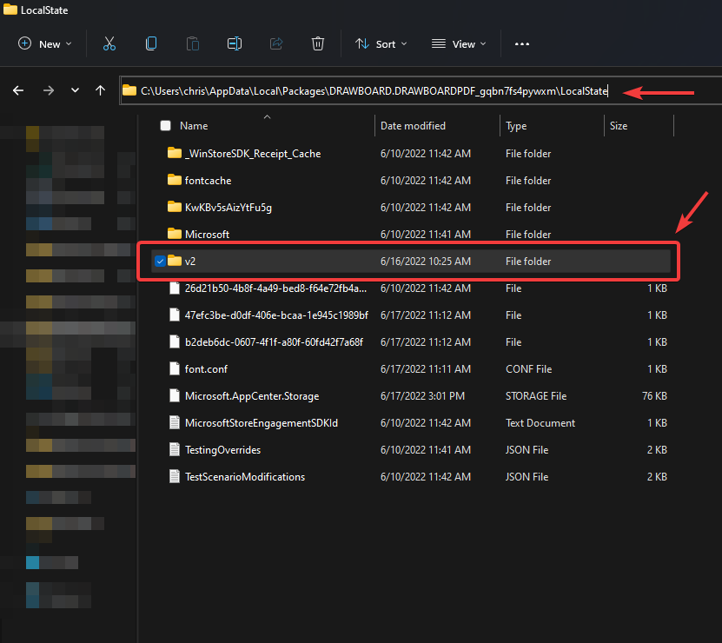This screenshot has height=643, width=722.
Task: Click the Copy icon in toolbar
Action: 151,43
